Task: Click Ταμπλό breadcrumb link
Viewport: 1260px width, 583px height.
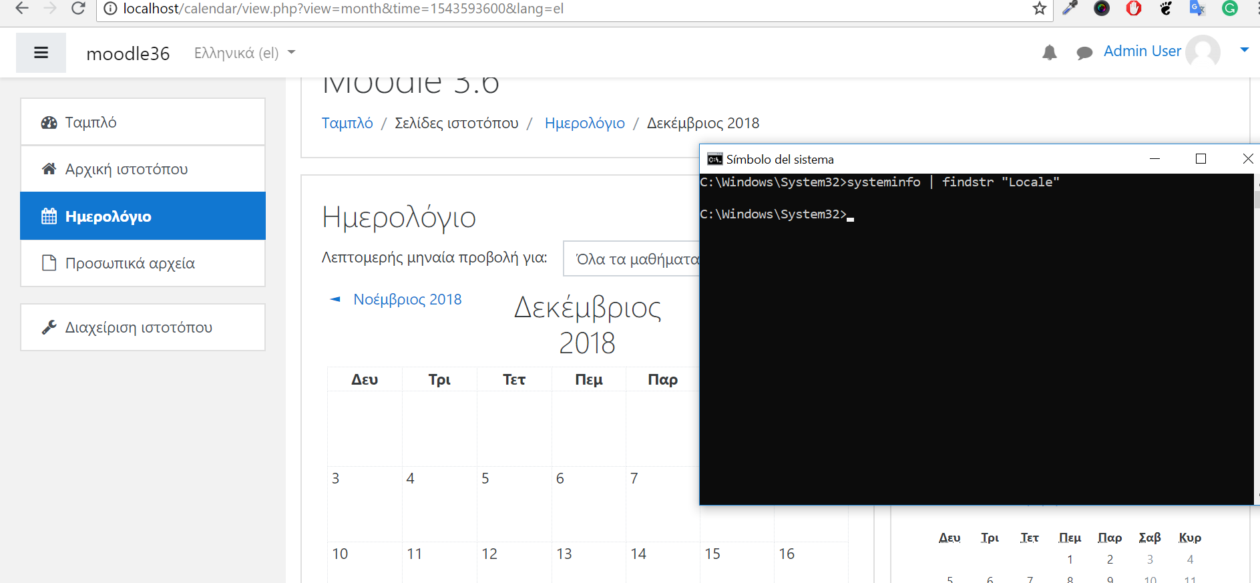Action: click(x=347, y=123)
